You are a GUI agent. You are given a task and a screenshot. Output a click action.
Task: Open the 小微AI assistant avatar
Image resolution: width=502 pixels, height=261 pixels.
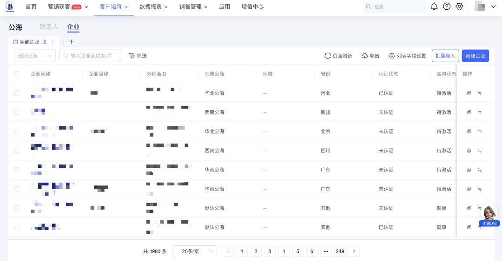[489, 214]
